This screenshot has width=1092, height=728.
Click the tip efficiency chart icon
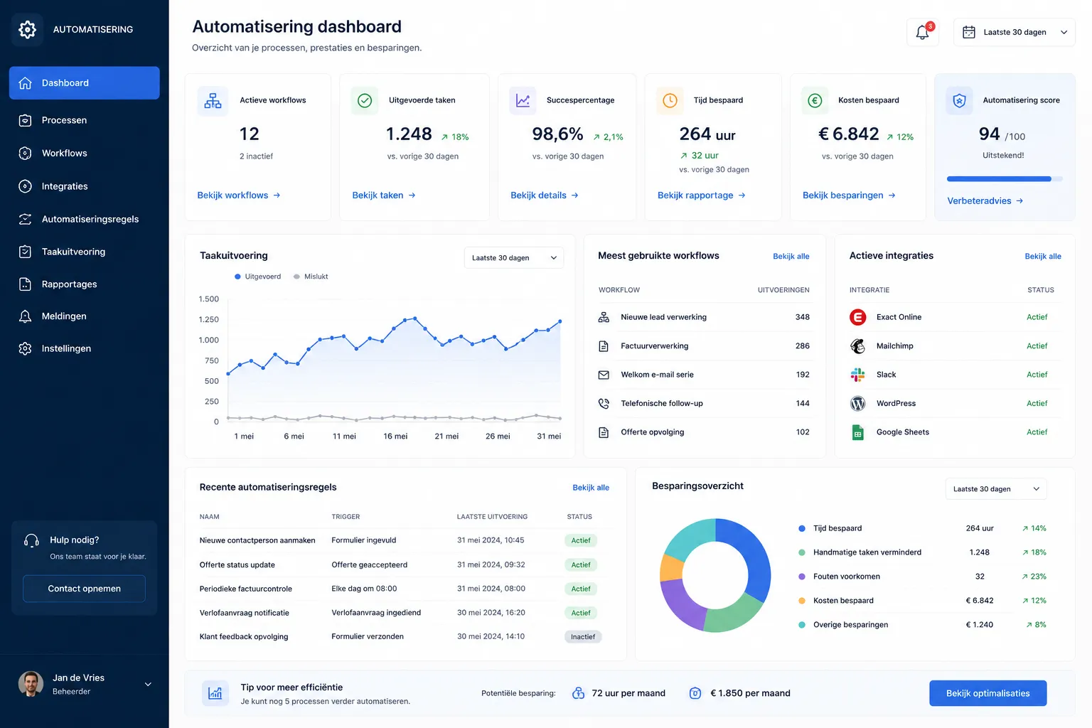215,693
